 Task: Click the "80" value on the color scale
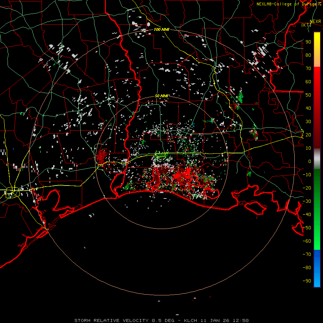click(x=308, y=55)
